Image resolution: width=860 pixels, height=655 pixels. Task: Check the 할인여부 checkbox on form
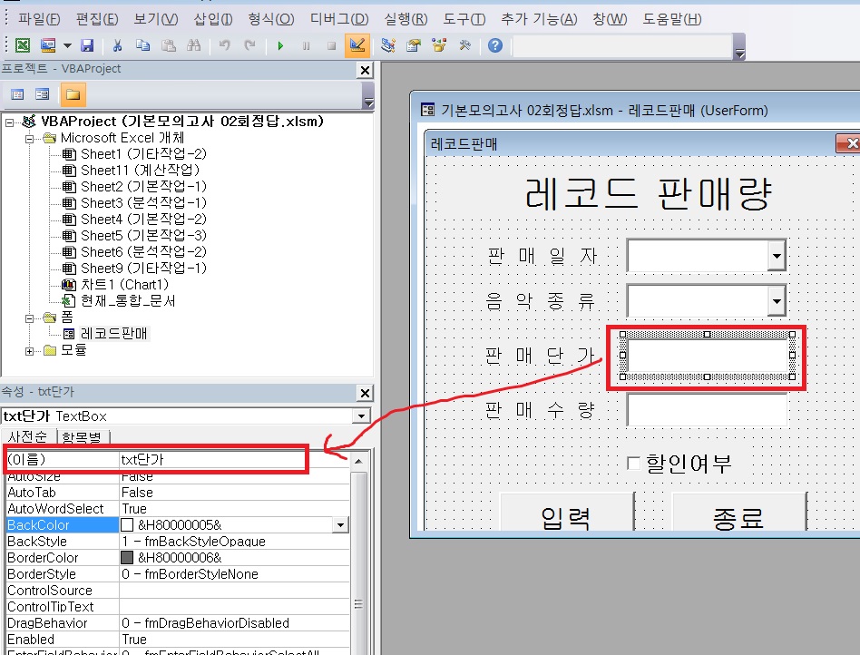pyautogui.click(x=634, y=464)
